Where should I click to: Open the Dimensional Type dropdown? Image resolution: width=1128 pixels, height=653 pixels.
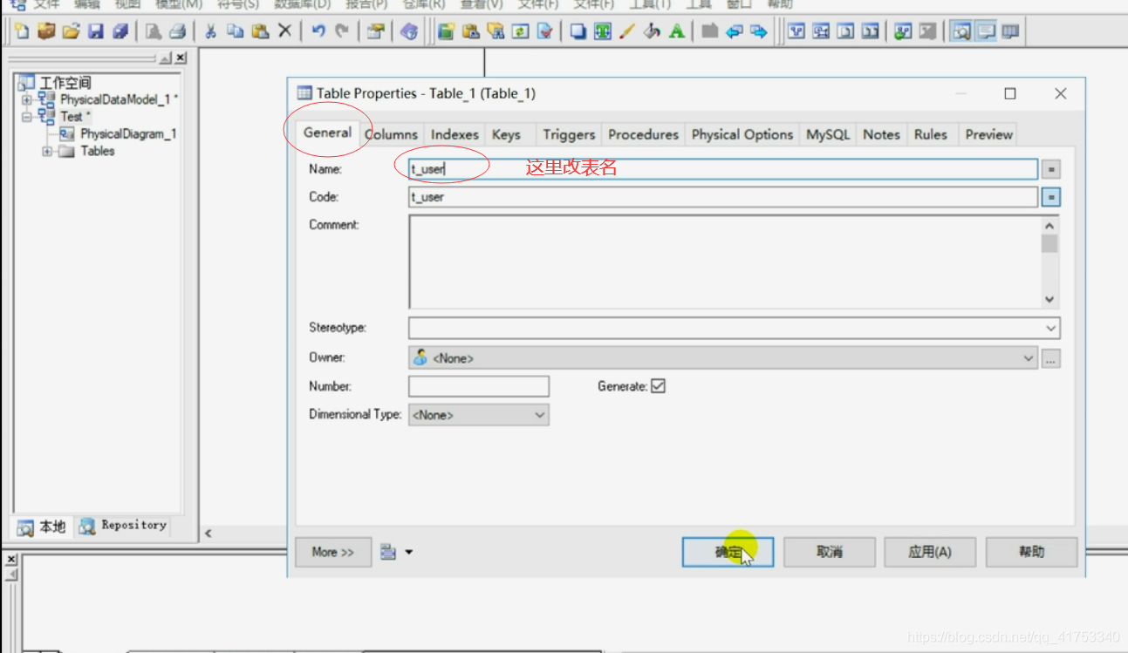coord(539,415)
